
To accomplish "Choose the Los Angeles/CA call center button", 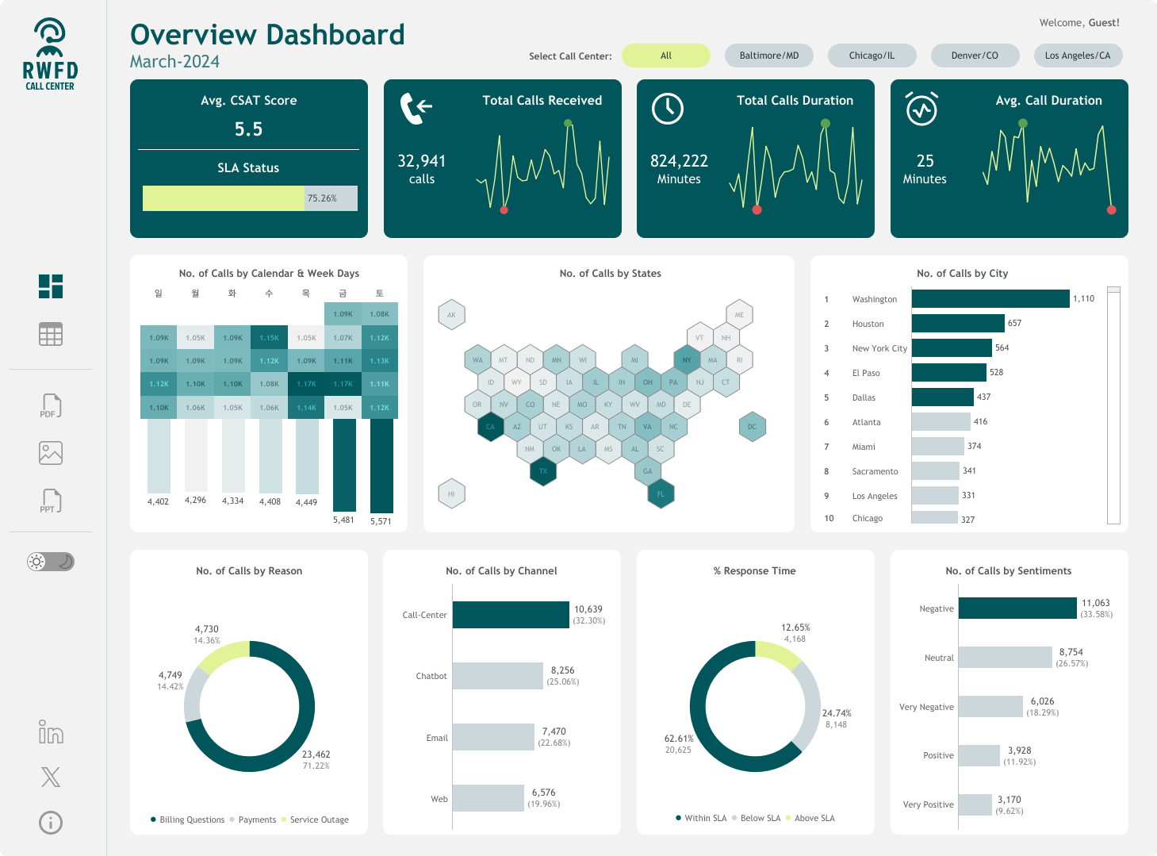I will [1078, 56].
